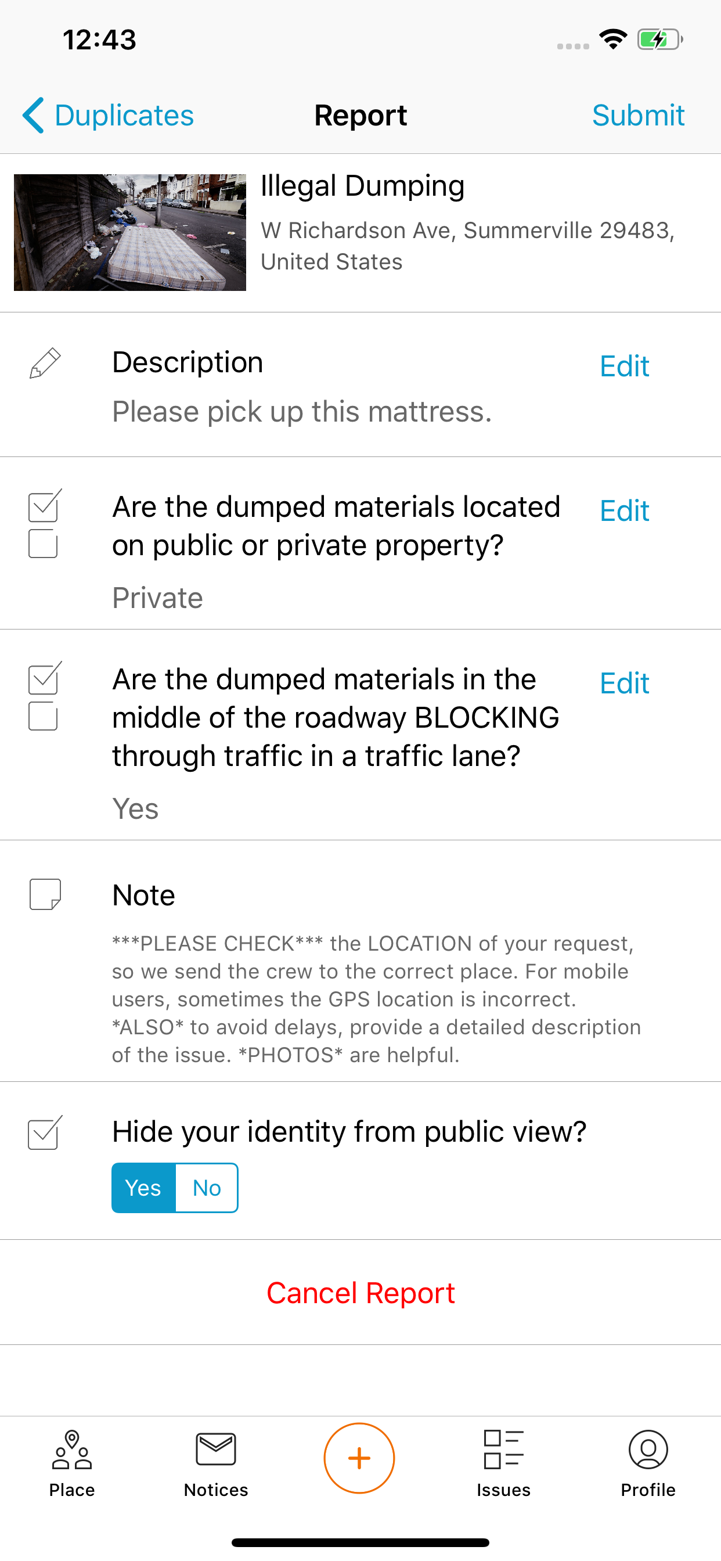Select No for hiding identity
Image resolution: width=721 pixels, height=1561 pixels.
pyautogui.click(x=207, y=1188)
